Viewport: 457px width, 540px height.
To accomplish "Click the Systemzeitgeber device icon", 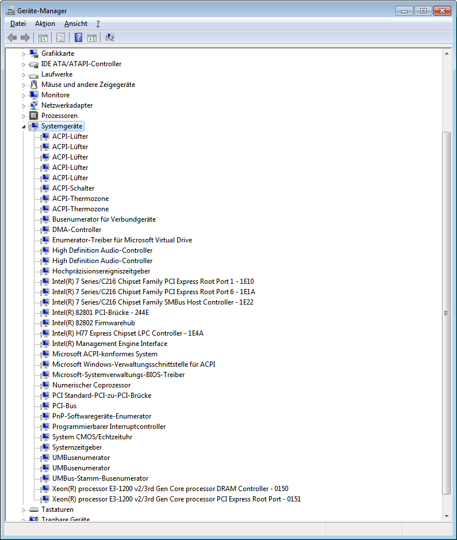I will pyautogui.click(x=45, y=447).
